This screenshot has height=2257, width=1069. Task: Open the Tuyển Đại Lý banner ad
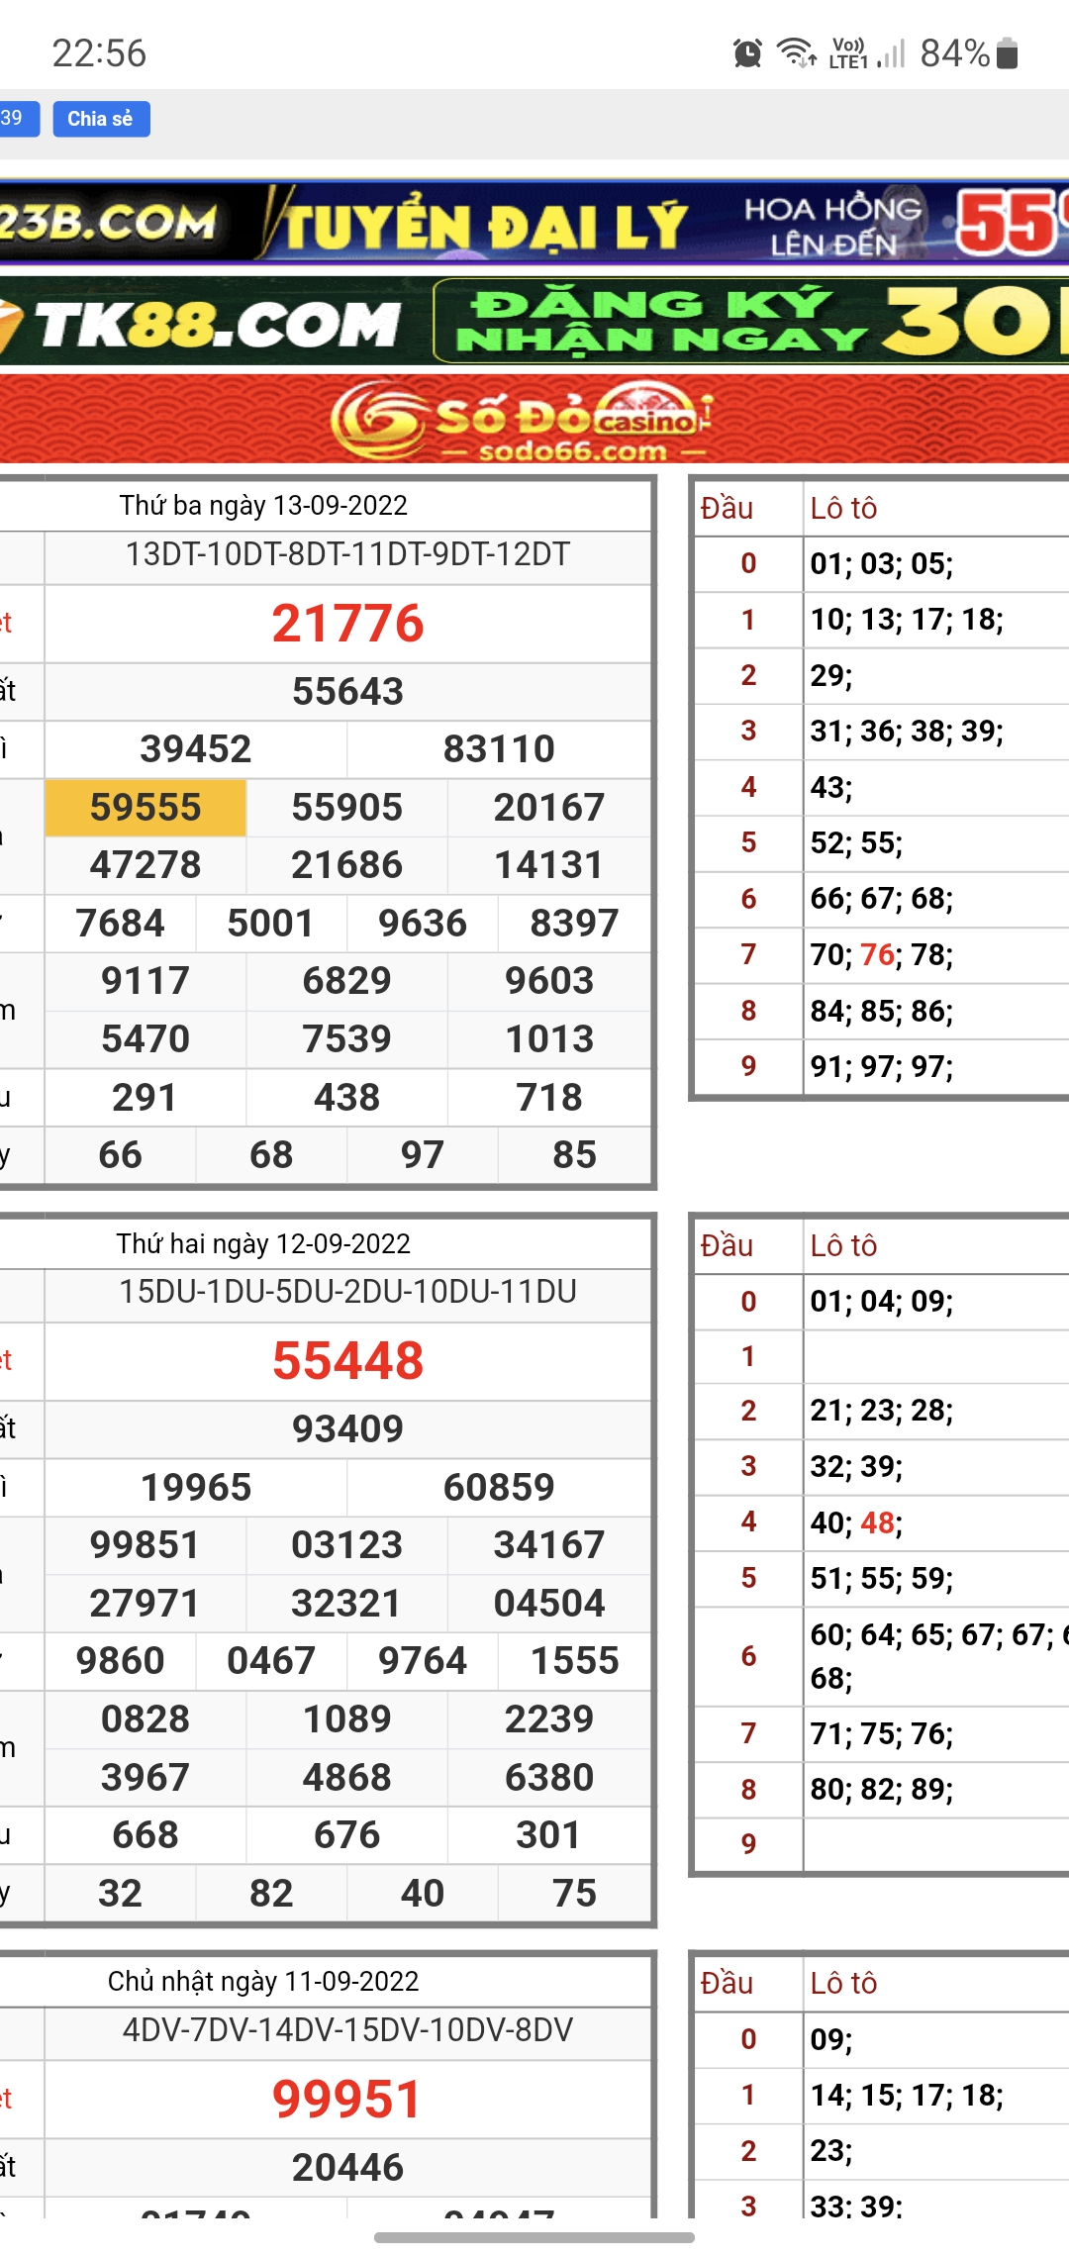pos(534,222)
